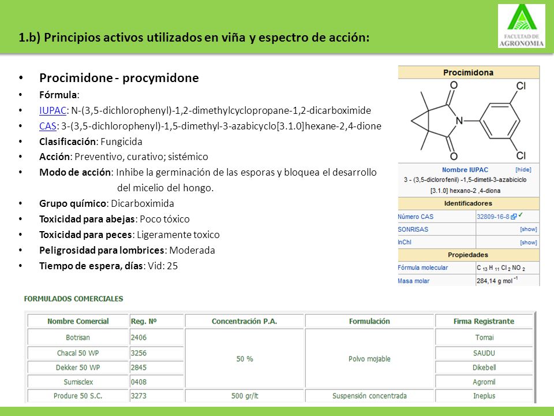Open the Masa molar link

tap(413, 281)
